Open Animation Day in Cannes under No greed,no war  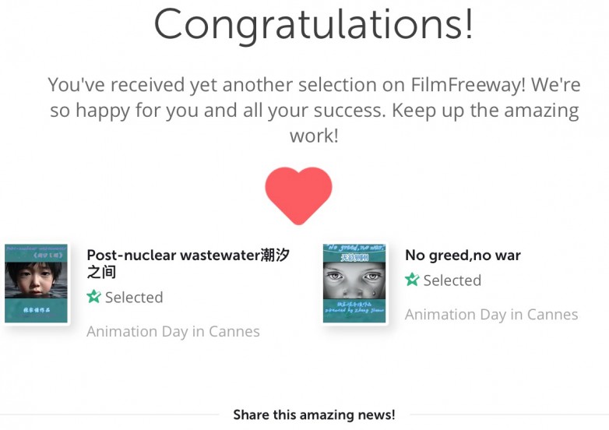(x=491, y=314)
